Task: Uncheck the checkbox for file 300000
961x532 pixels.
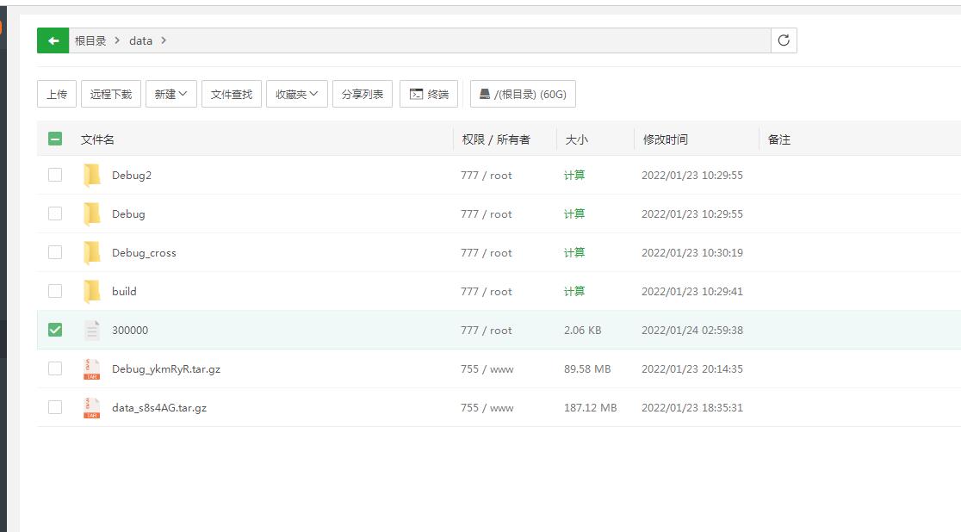Action: pos(55,330)
